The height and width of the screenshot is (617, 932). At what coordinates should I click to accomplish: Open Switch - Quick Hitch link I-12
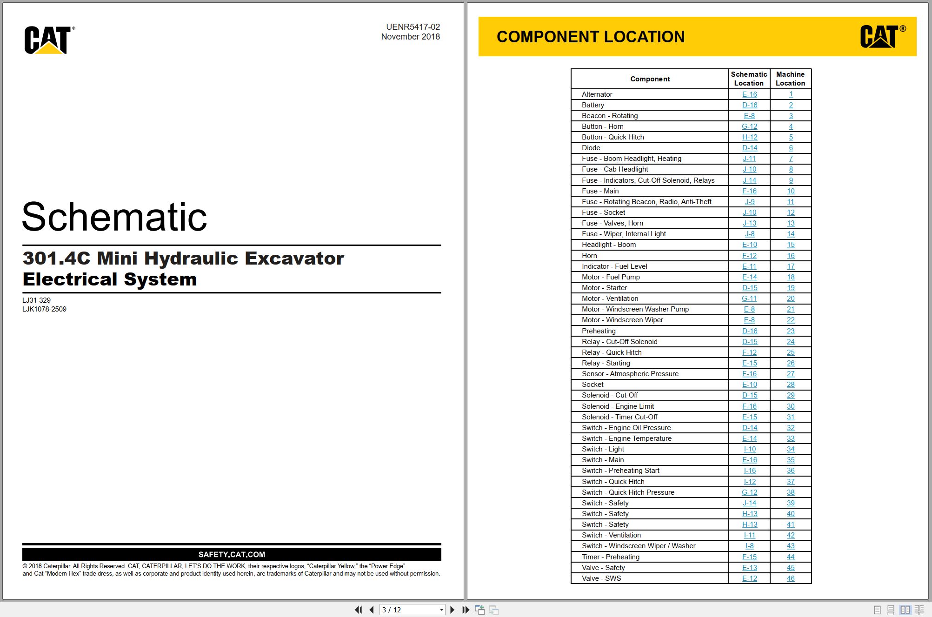[749, 482]
